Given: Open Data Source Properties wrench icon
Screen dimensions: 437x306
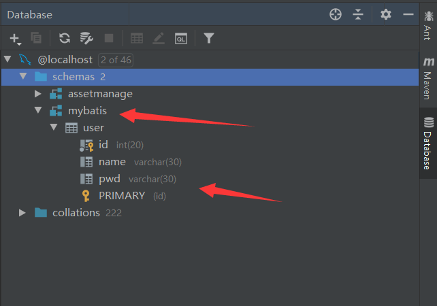Looking at the screenshot, I should 86,38.
